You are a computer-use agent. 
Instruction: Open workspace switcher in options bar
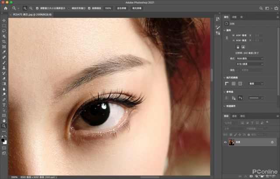coord(268,8)
